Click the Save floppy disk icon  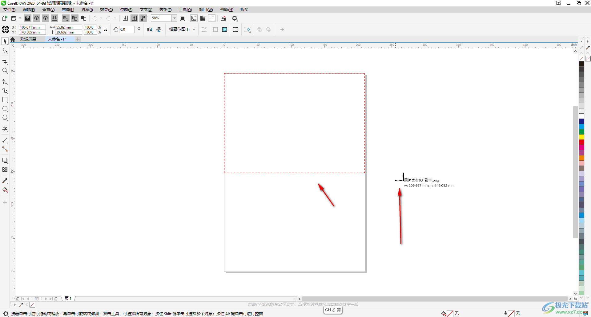pos(28,18)
